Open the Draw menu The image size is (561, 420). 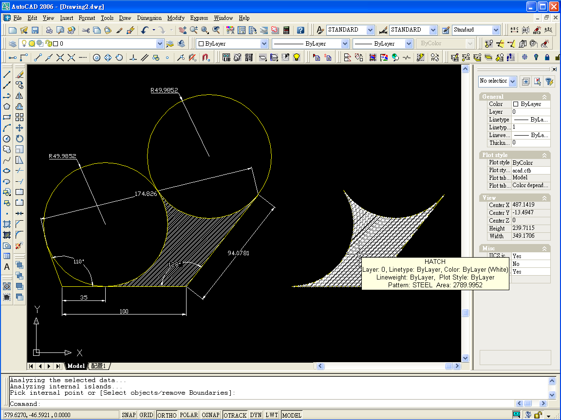(x=125, y=18)
